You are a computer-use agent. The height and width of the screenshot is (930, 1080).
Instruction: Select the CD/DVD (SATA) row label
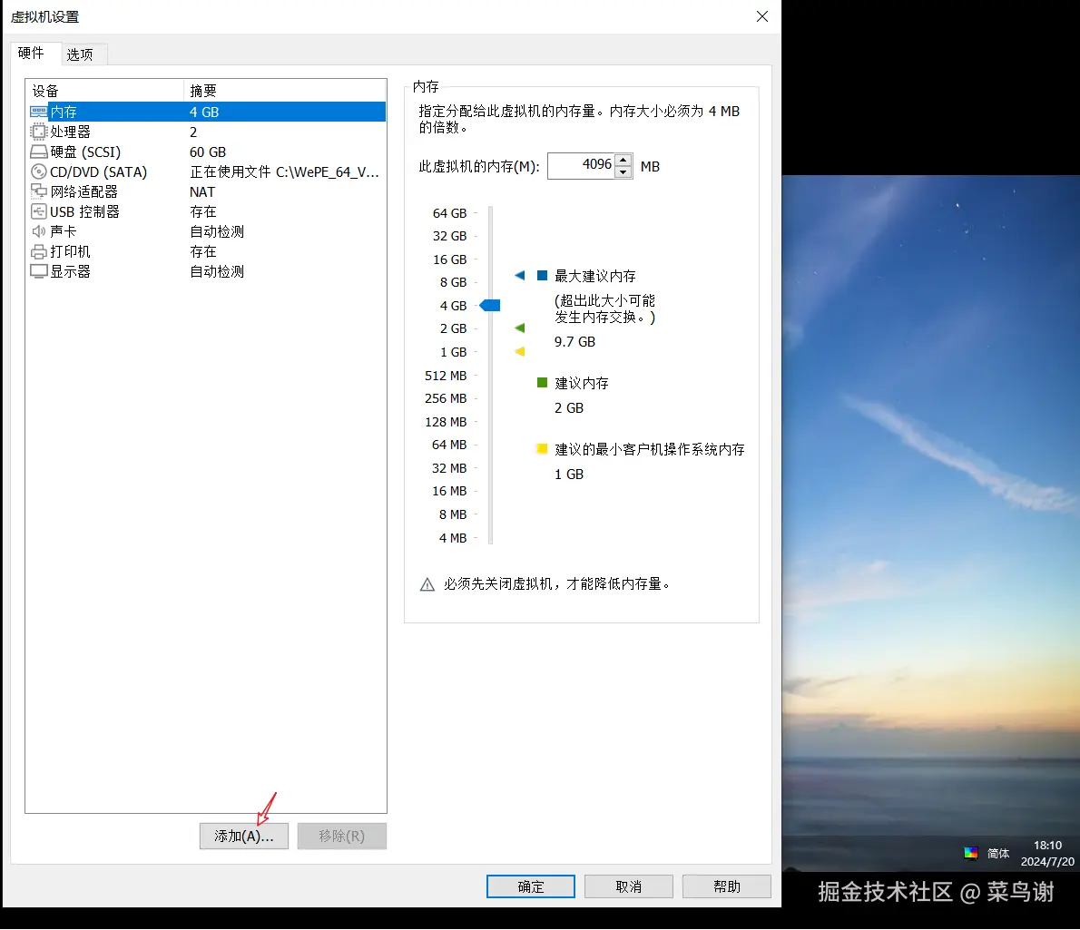tap(99, 171)
